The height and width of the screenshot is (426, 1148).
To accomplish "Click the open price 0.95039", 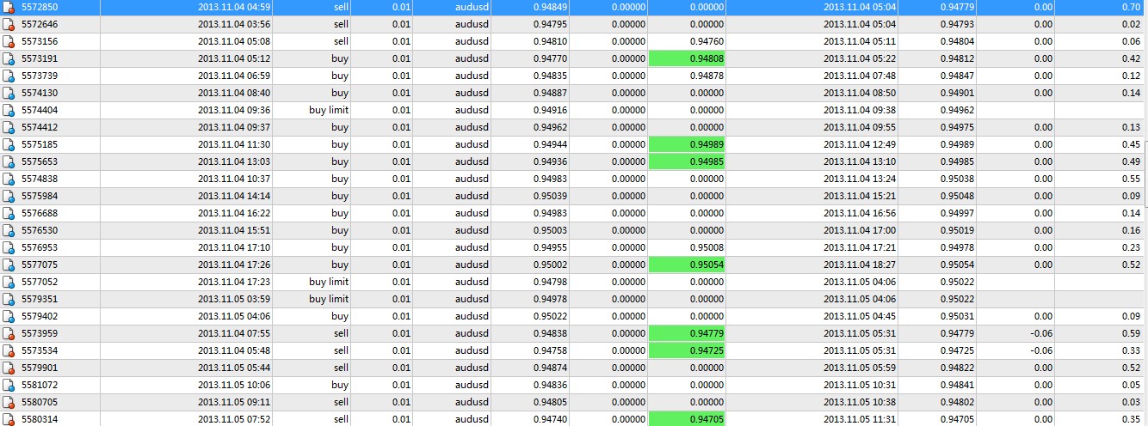I will pyautogui.click(x=550, y=197).
